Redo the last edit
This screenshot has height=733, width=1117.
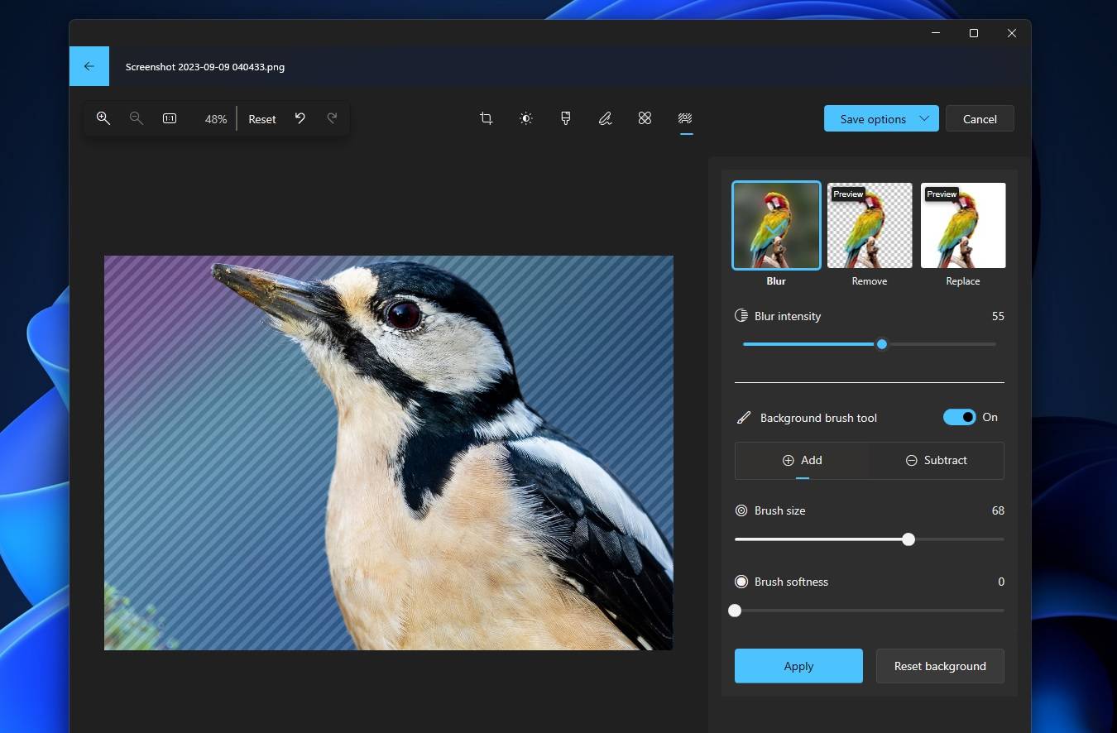click(x=332, y=118)
